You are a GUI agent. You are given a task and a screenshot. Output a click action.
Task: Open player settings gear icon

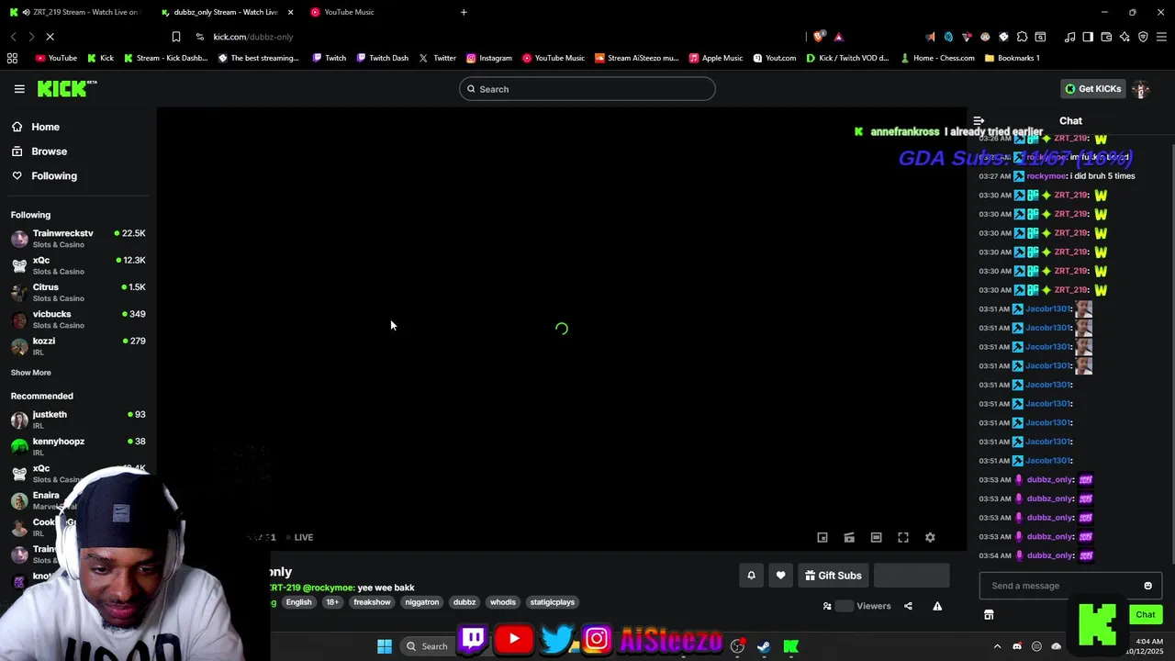click(x=930, y=538)
